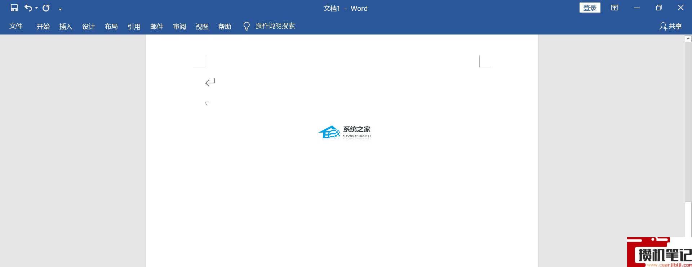Click the 登录 sign-in button

point(590,8)
